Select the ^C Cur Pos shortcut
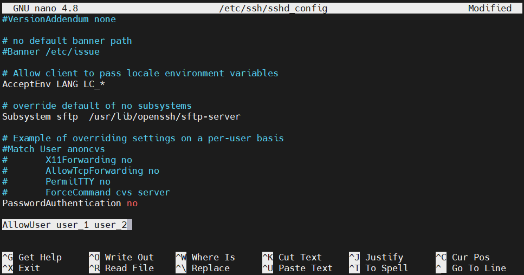The width and height of the screenshot is (524, 275). click(463, 257)
